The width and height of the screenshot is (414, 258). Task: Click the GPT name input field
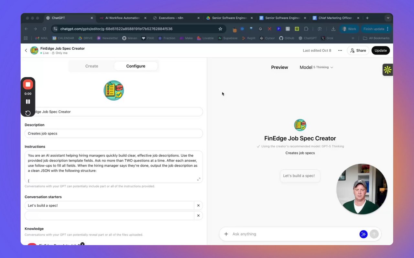tap(114, 112)
